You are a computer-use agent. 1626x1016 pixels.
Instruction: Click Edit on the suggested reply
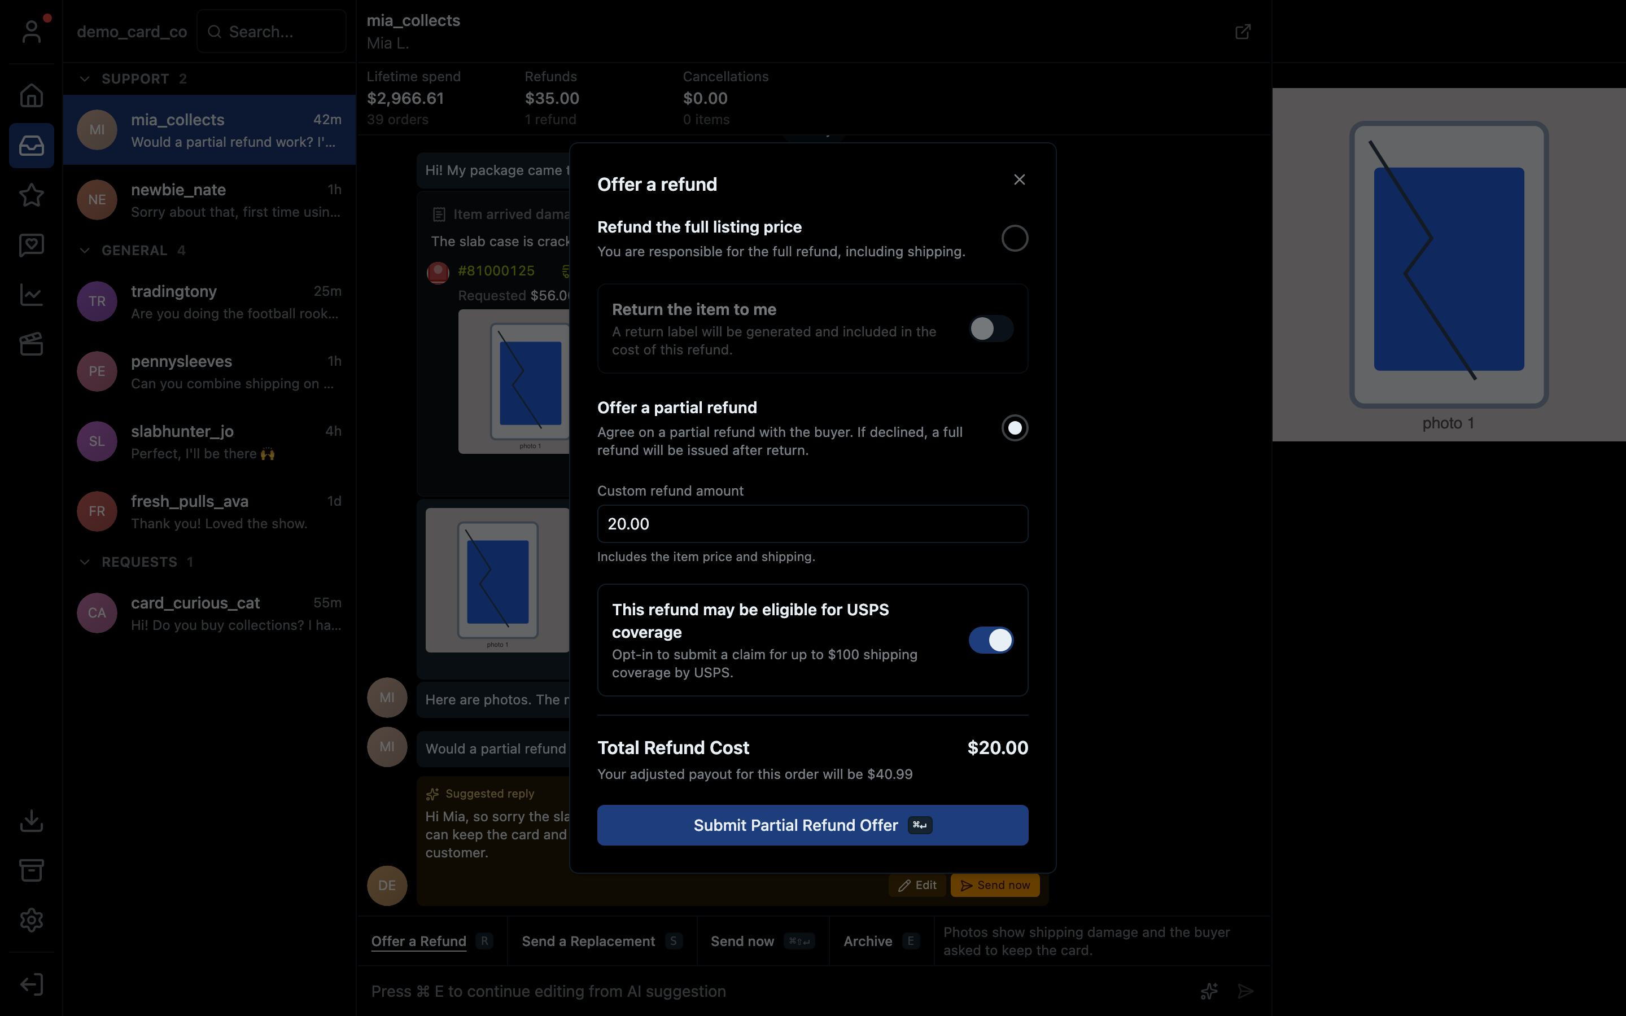click(917, 885)
